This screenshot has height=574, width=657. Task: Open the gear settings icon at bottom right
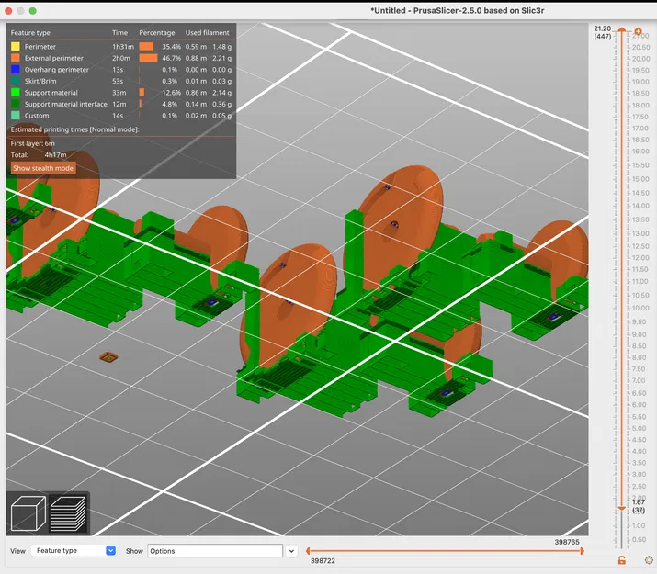click(649, 560)
